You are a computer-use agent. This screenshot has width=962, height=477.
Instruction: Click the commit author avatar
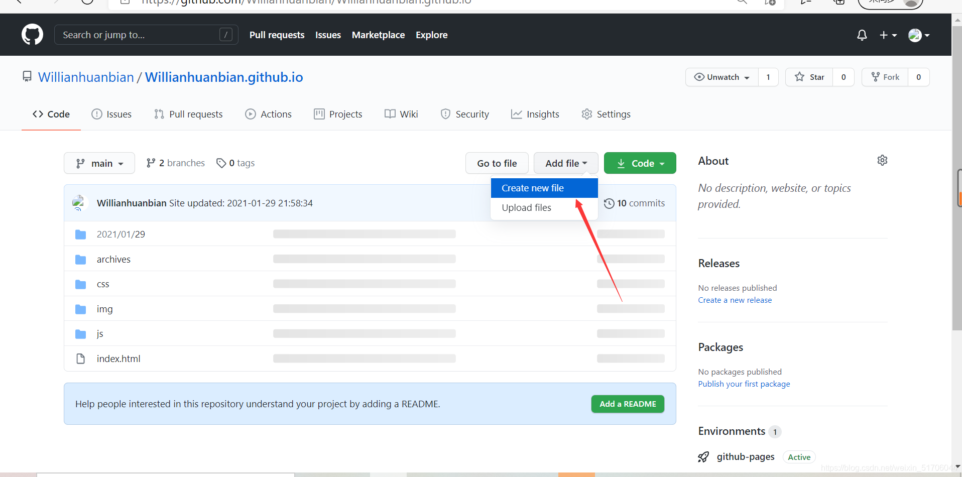[80, 203]
